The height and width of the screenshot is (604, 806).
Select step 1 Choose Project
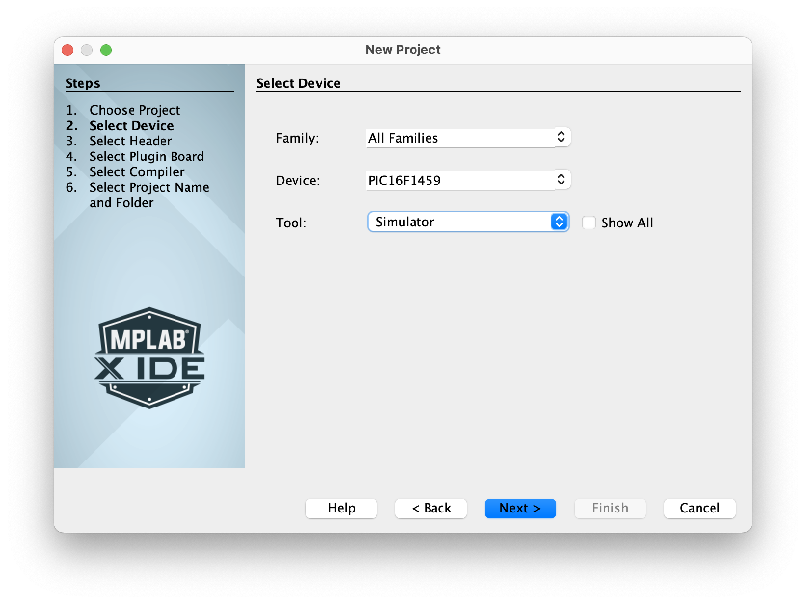tap(135, 110)
